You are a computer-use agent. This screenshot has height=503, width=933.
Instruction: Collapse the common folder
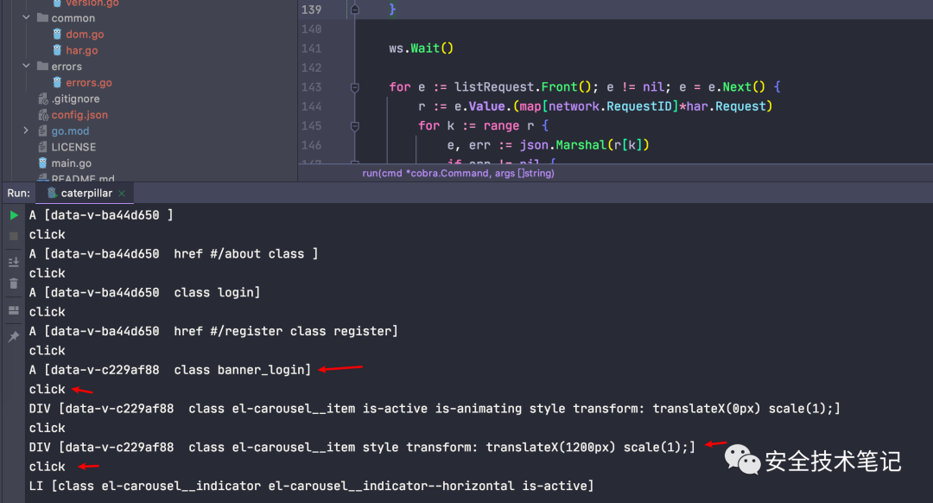click(x=26, y=18)
